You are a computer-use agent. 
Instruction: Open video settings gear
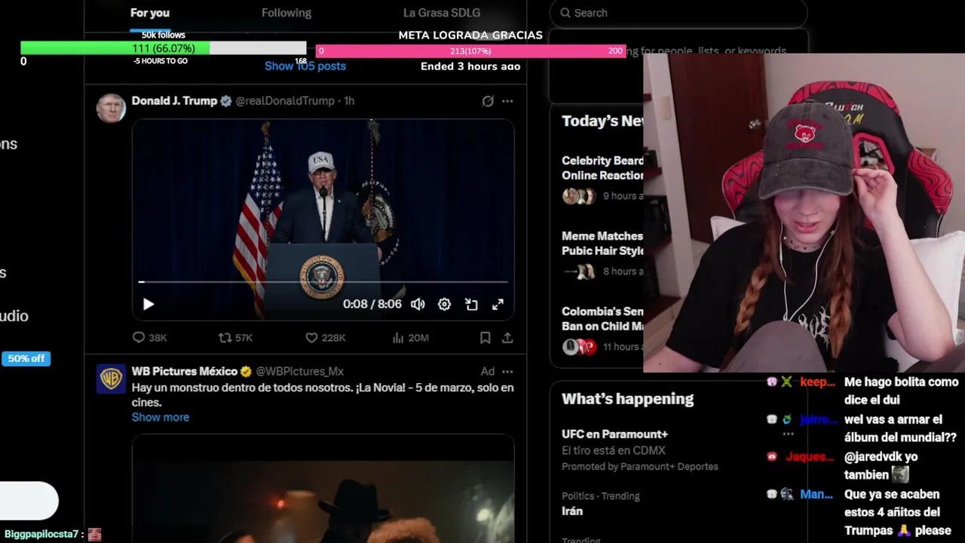click(x=445, y=305)
